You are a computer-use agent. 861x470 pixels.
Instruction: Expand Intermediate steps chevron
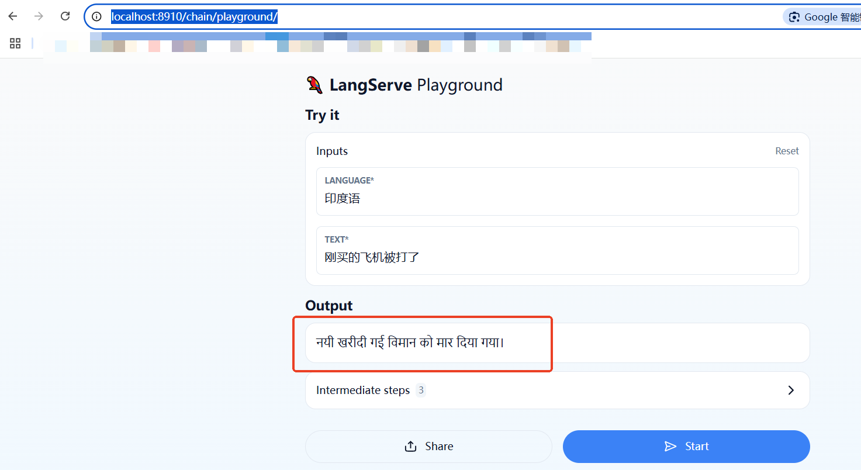point(791,390)
